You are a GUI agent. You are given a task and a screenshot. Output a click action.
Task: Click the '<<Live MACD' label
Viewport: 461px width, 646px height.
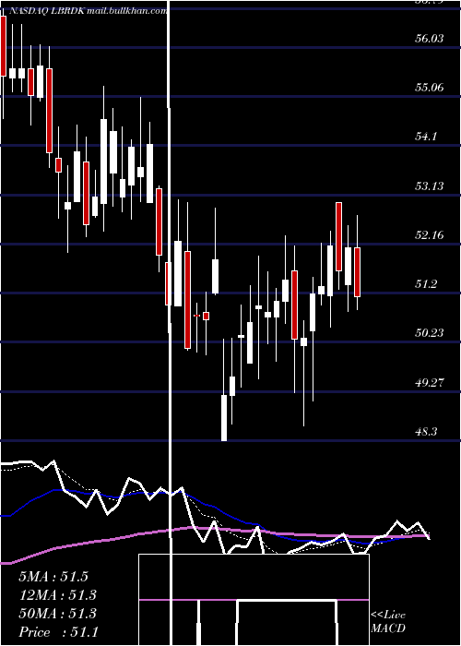pyautogui.click(x=388, y=621)
